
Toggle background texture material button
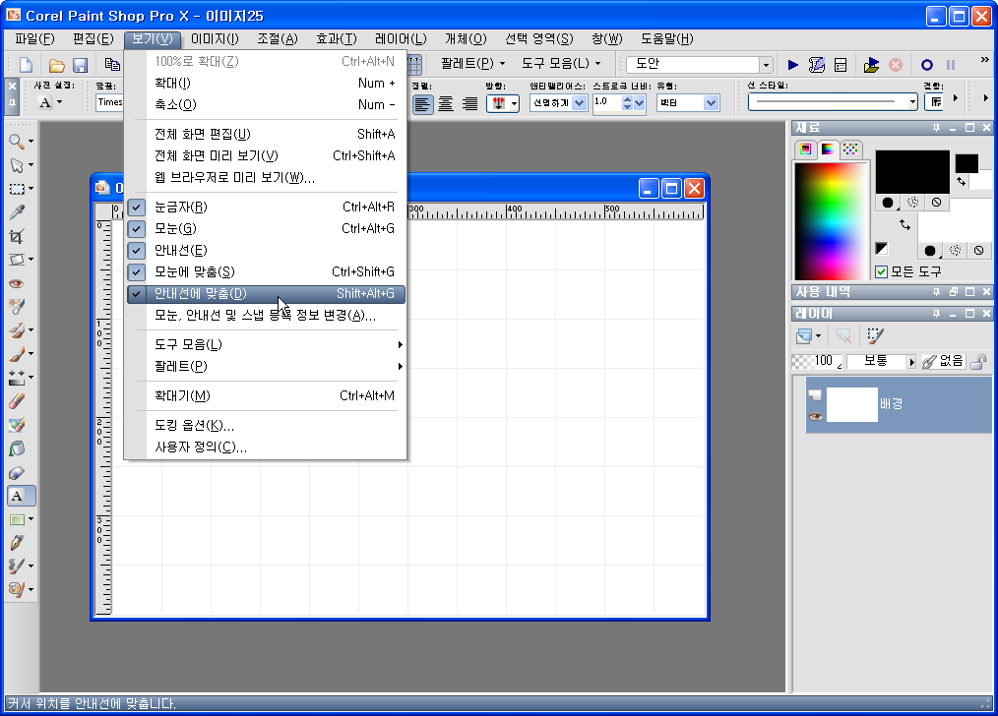pyautogui.click(x=955, y=251)
